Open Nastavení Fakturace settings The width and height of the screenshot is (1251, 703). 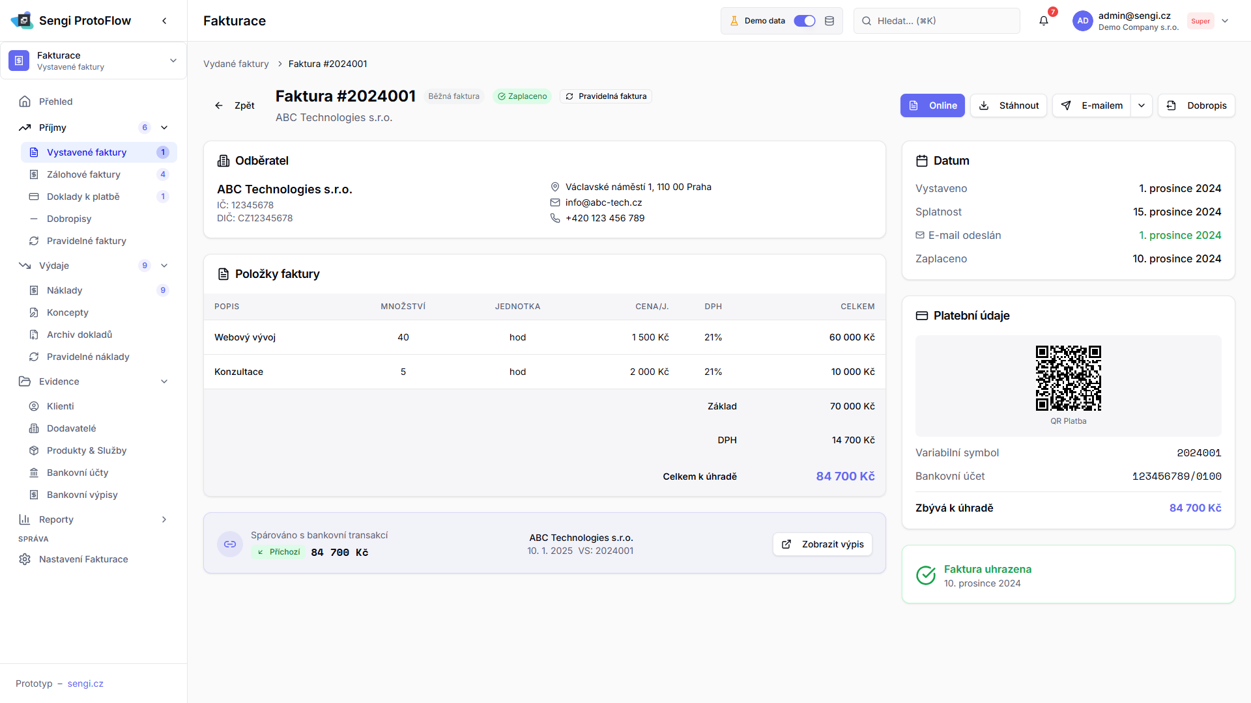point(83,559)
